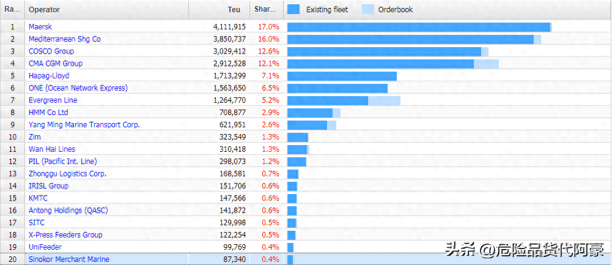612x265 pixels.
Task: Click the 17.0% share cell
Action: [x=268, y=27]
